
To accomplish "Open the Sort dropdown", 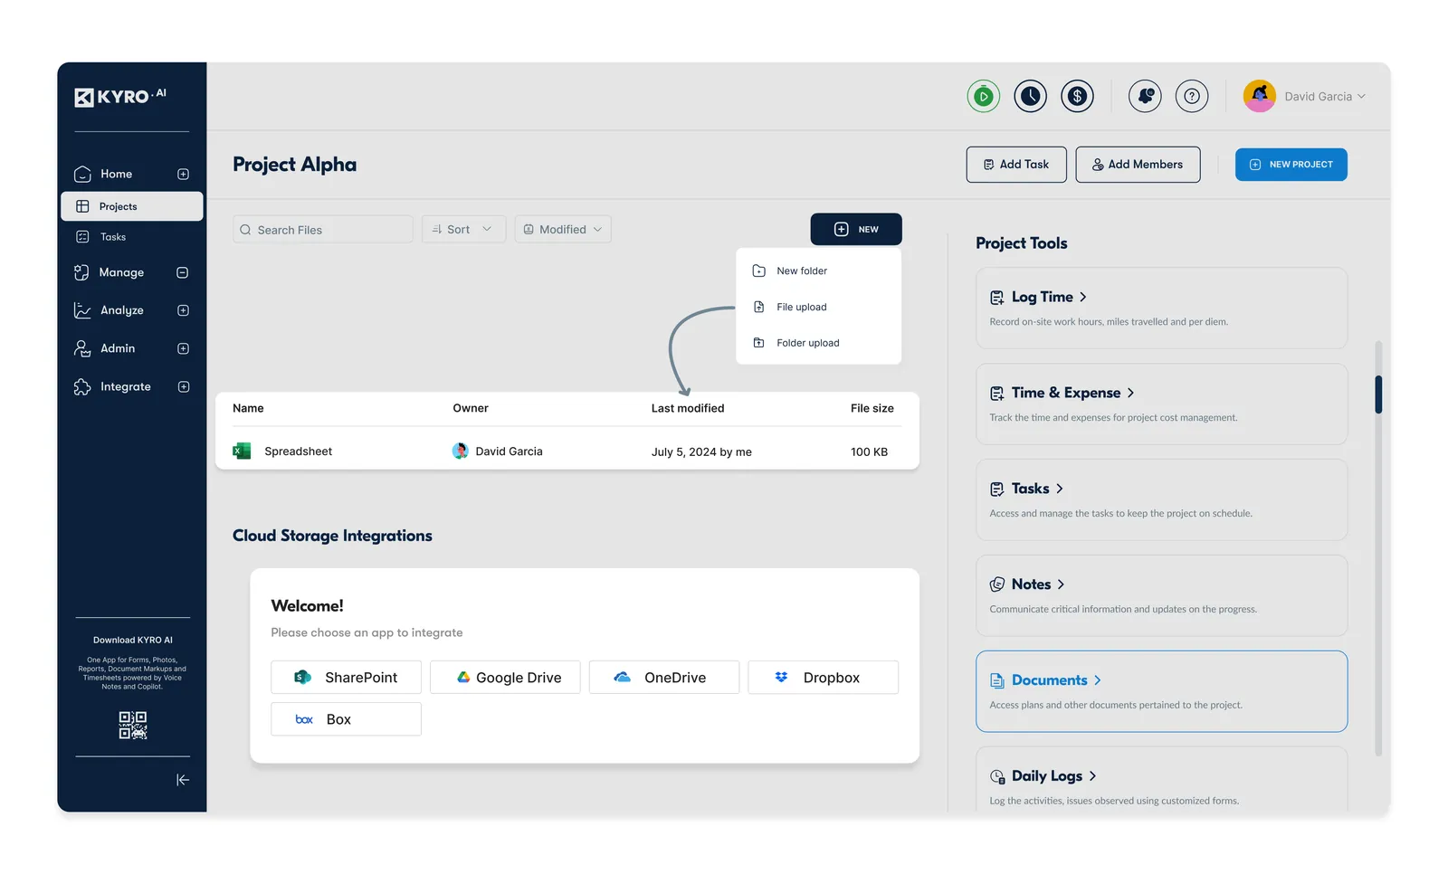I will 463,229.
